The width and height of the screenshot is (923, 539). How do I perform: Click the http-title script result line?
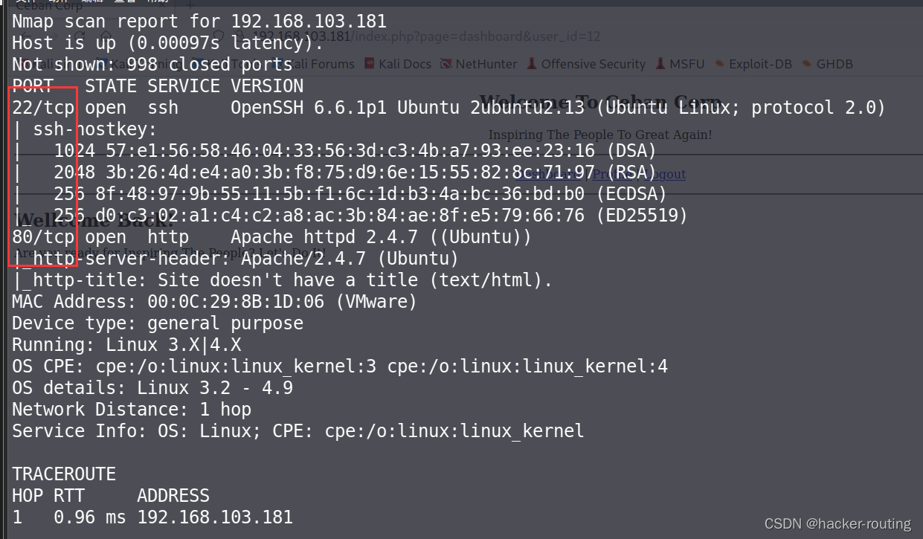pyautogui.click(x=283, y=280)
